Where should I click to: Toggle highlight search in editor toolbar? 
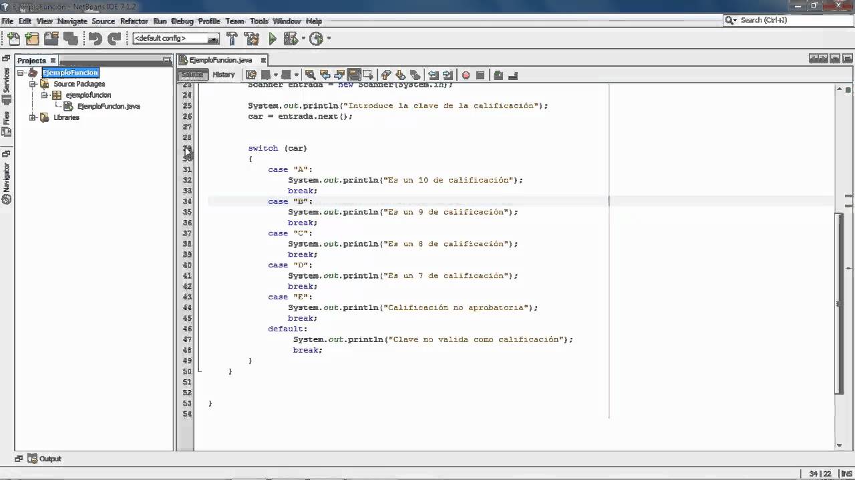354,75
